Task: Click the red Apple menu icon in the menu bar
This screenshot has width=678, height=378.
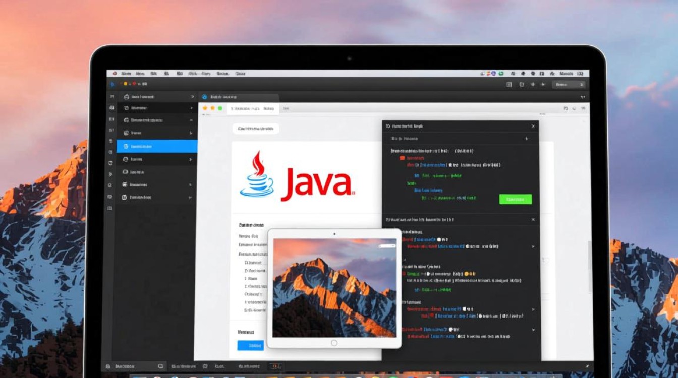Action: click(x=115, y=74)
